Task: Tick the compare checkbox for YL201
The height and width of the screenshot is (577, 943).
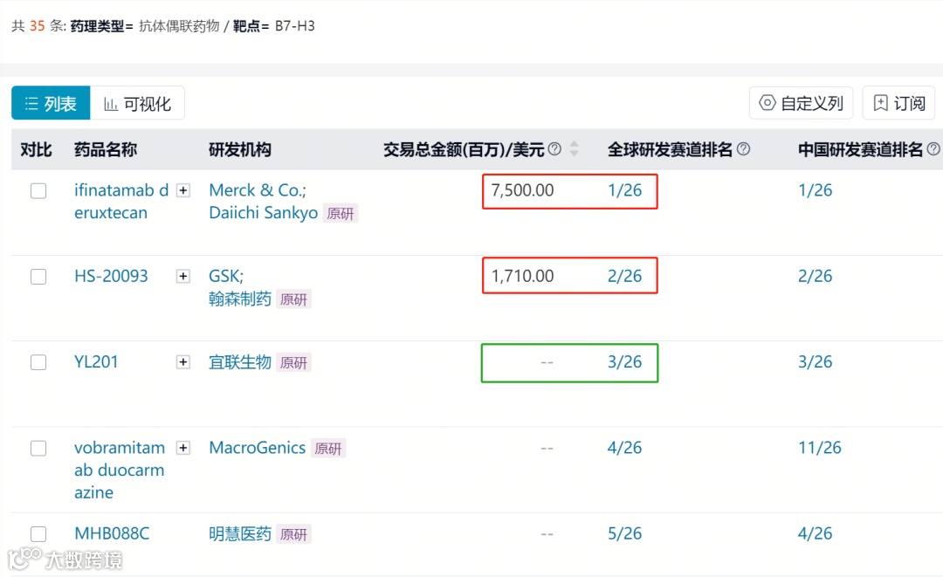Action: coord(38,362)
